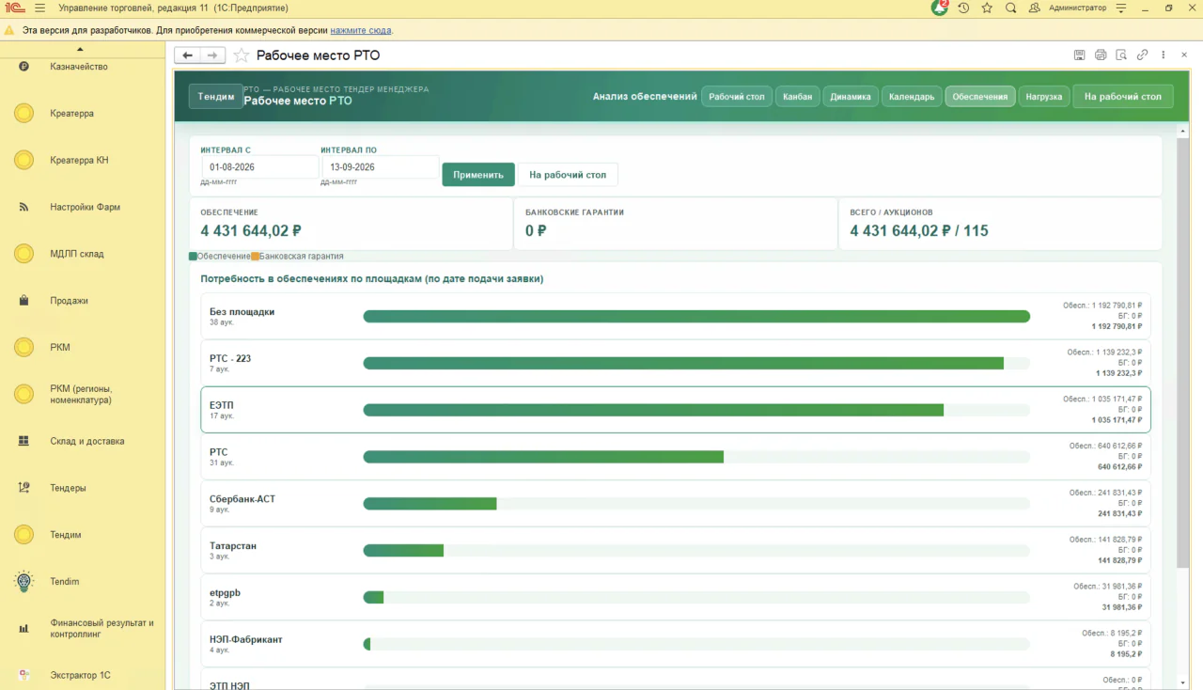1203x690 pixels.
Task: Switch to the Рабочий стол tab
Action: click(737, 97)
